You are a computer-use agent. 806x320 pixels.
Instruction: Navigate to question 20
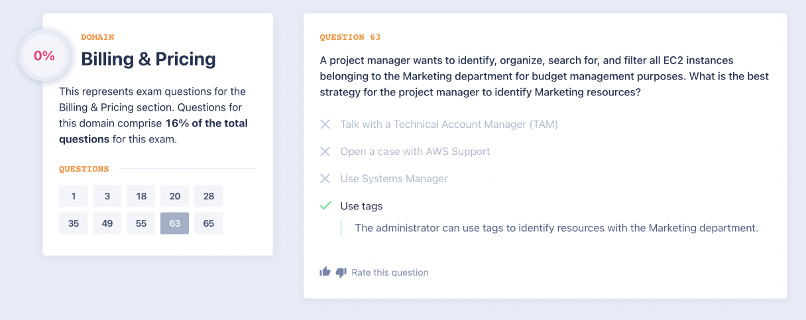tap(175, 196)
